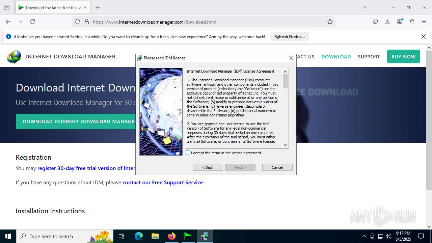
Task: Open Firefox View button
Action: click(7, 7)
